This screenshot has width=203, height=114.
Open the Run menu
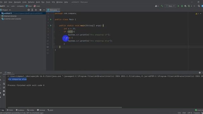coord(43,2)
